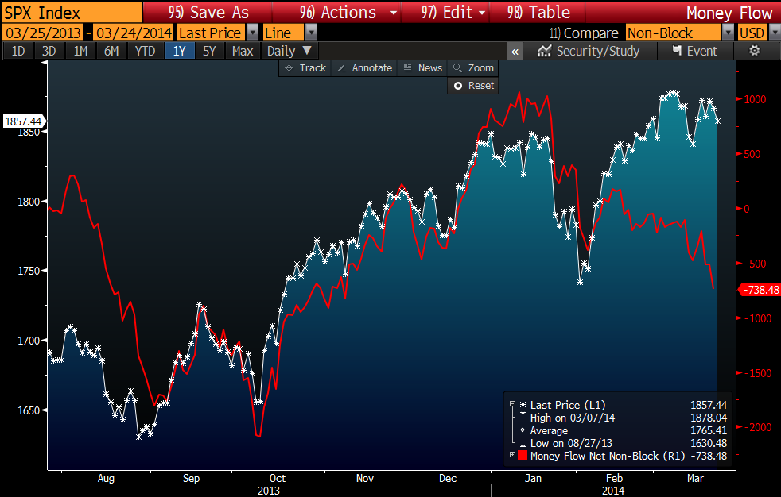
Task: Select the Annotate pencil tool
Action: [364, 68]
